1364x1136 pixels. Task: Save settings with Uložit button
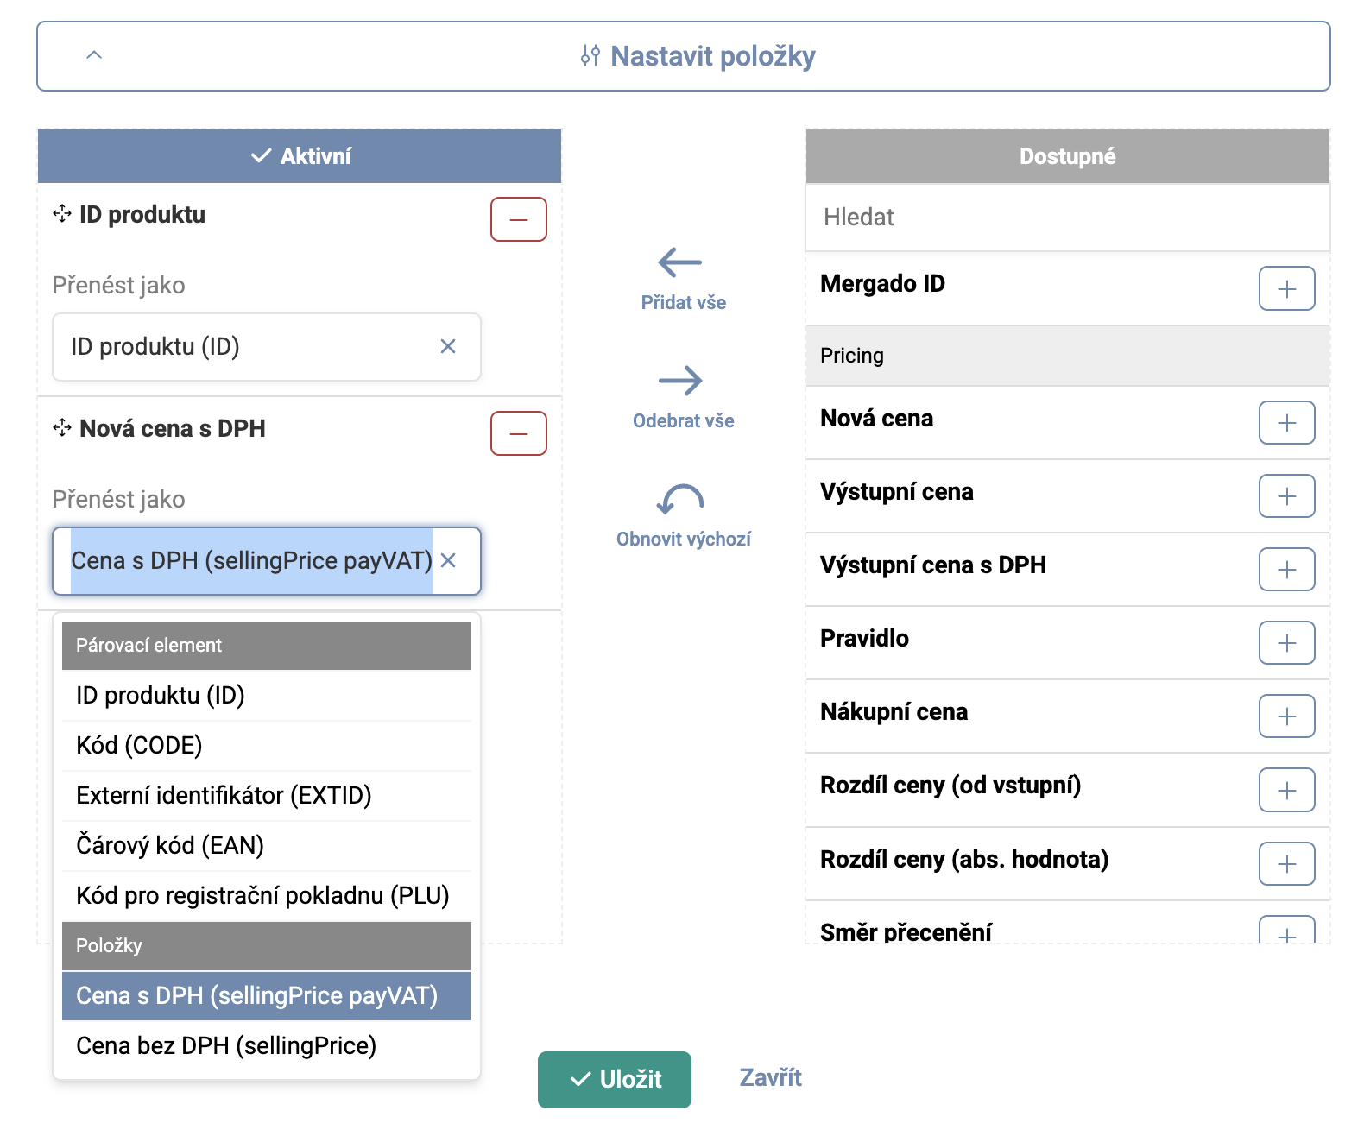click(x=614, y=1079)
